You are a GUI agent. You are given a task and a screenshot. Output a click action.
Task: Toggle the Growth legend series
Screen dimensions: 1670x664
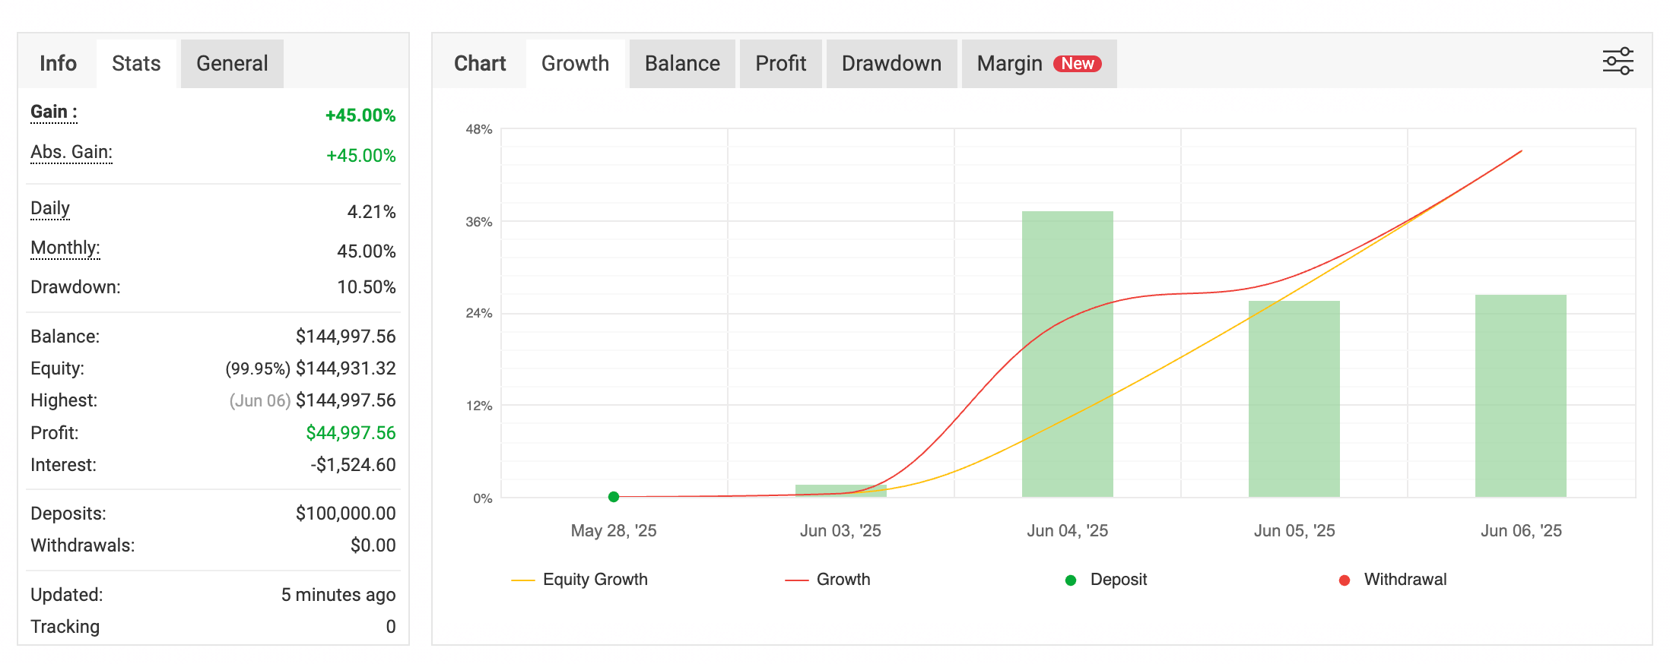(x=828, y=580)
